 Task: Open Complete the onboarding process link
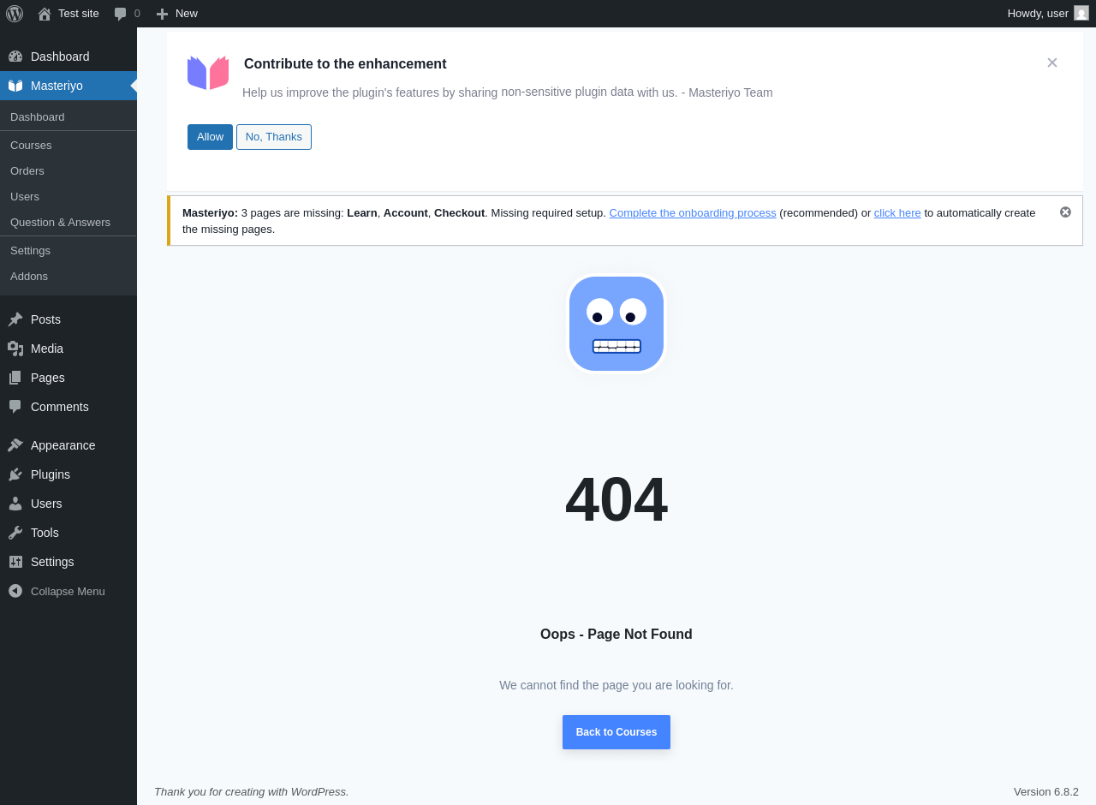tap(693, 213)
